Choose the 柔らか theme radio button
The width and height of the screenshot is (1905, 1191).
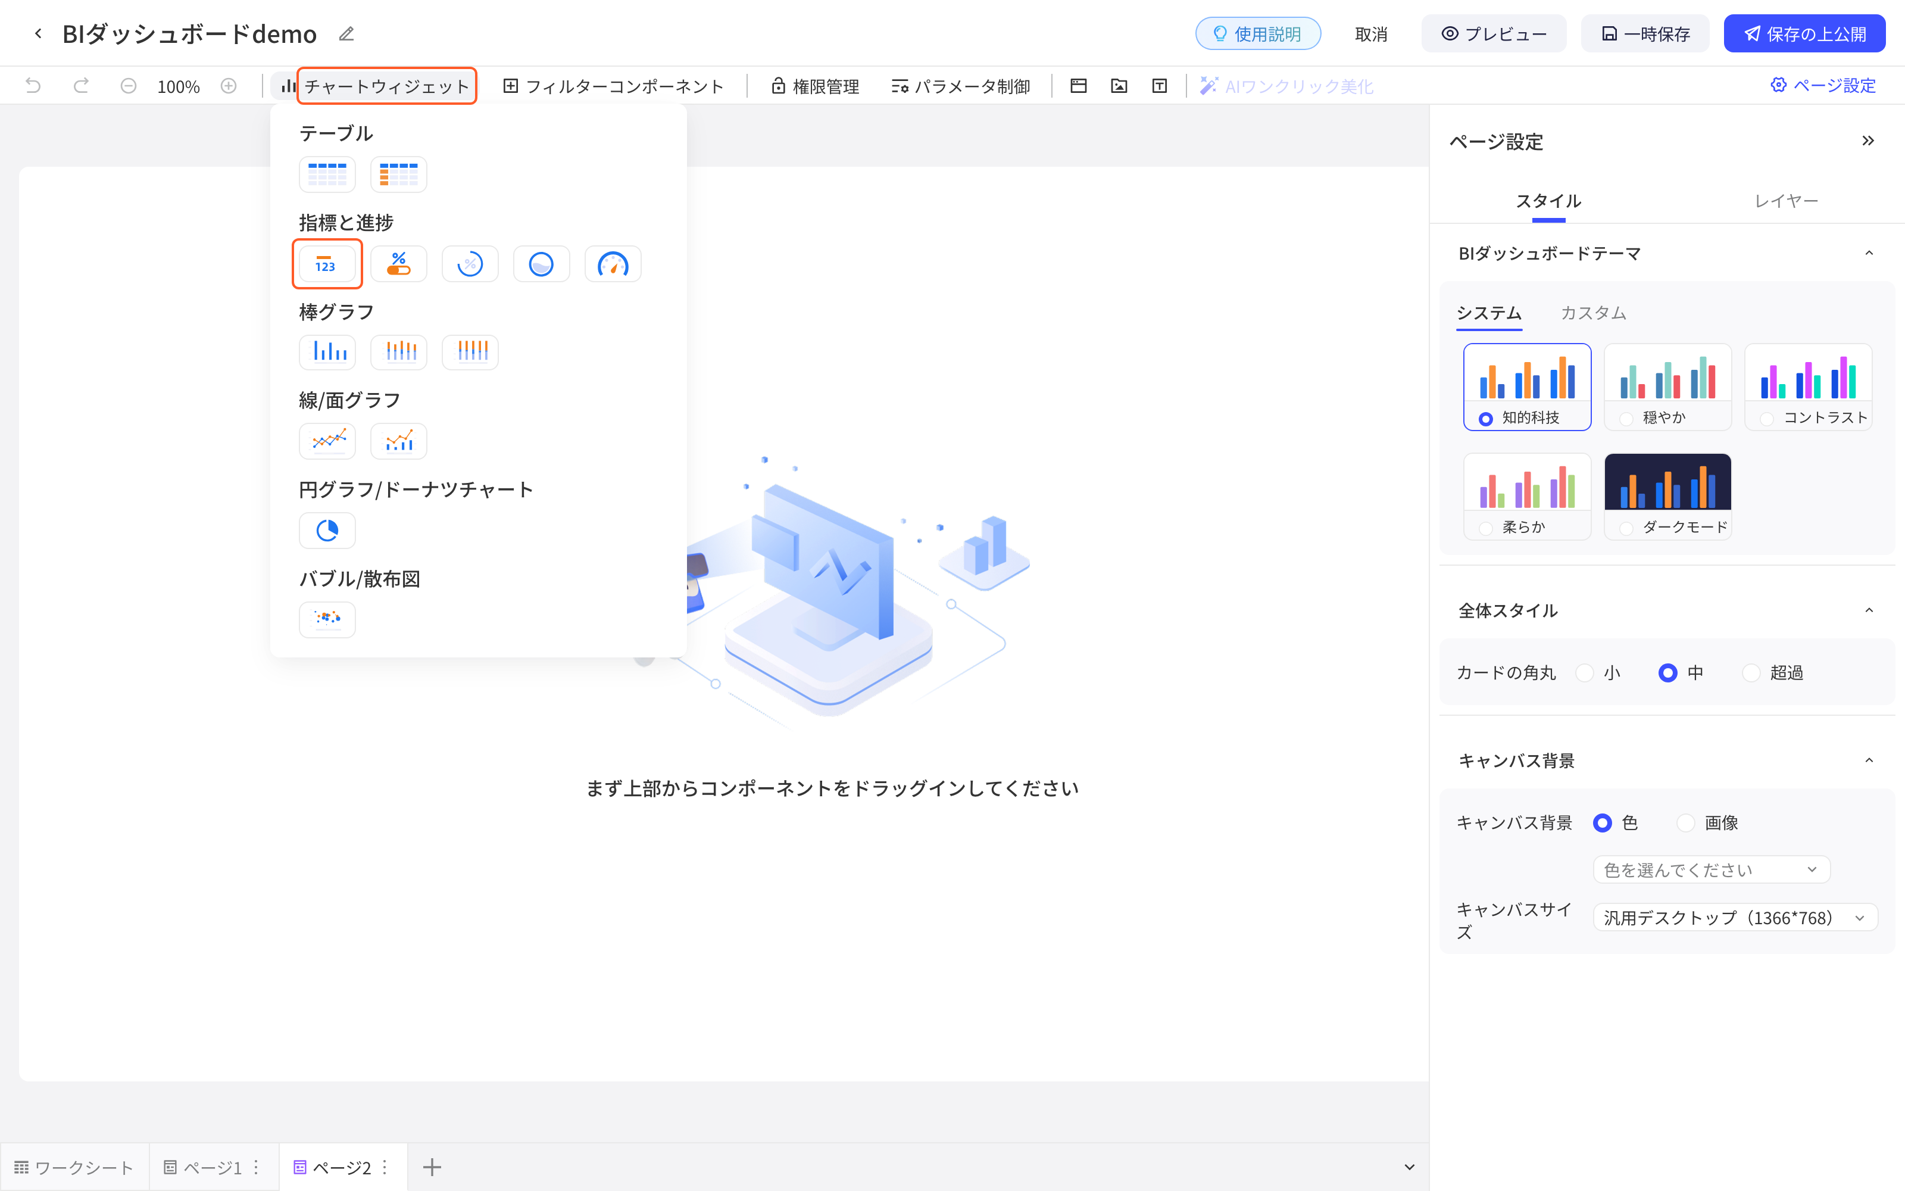[1485, 529]
